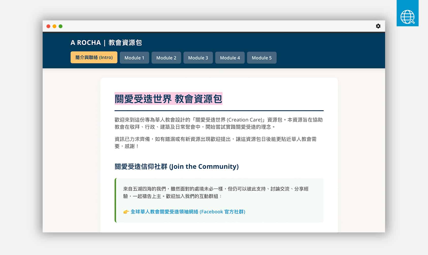Click the yellow minimize window dot
Viewport: 428px width, 255px height.
[54, 26]
